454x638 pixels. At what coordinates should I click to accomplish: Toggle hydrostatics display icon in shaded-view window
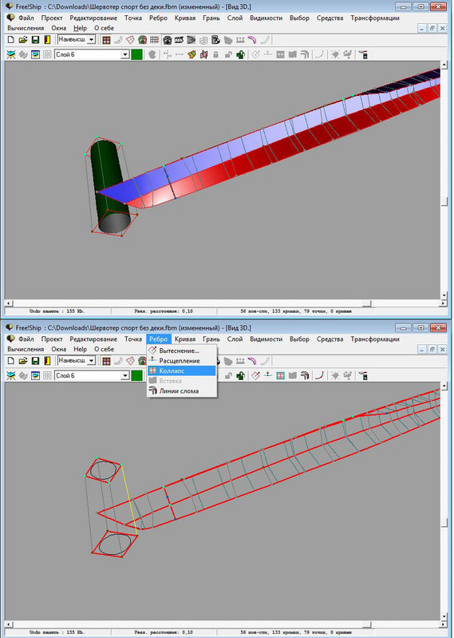click(215, 40)
